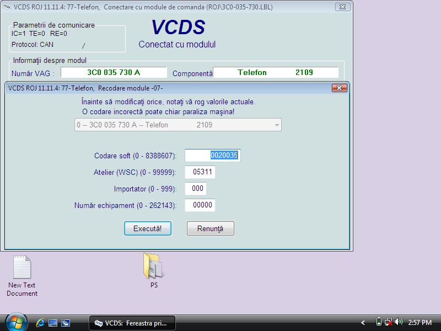The image size is (441, 331).
Task: Click the 'Protocol: CAN' text
Action: click(33, 45)
